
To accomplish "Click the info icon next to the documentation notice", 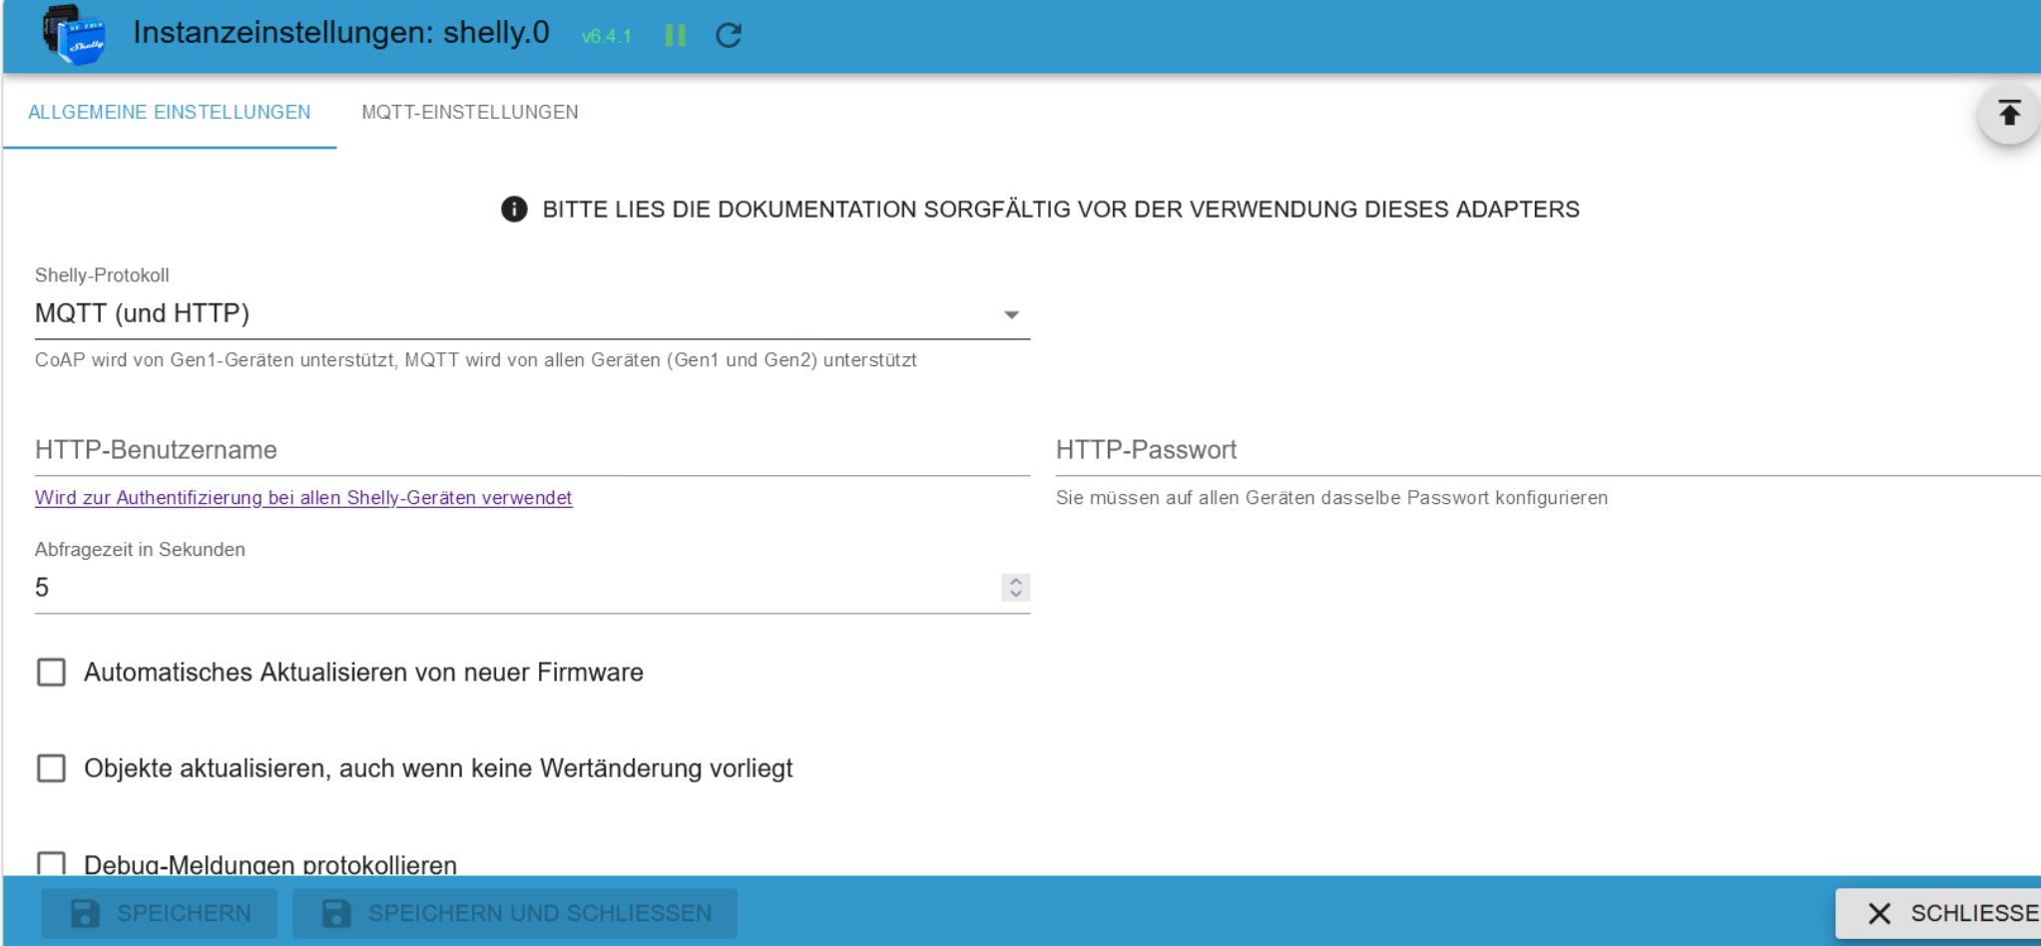I will tap(514, 210).
